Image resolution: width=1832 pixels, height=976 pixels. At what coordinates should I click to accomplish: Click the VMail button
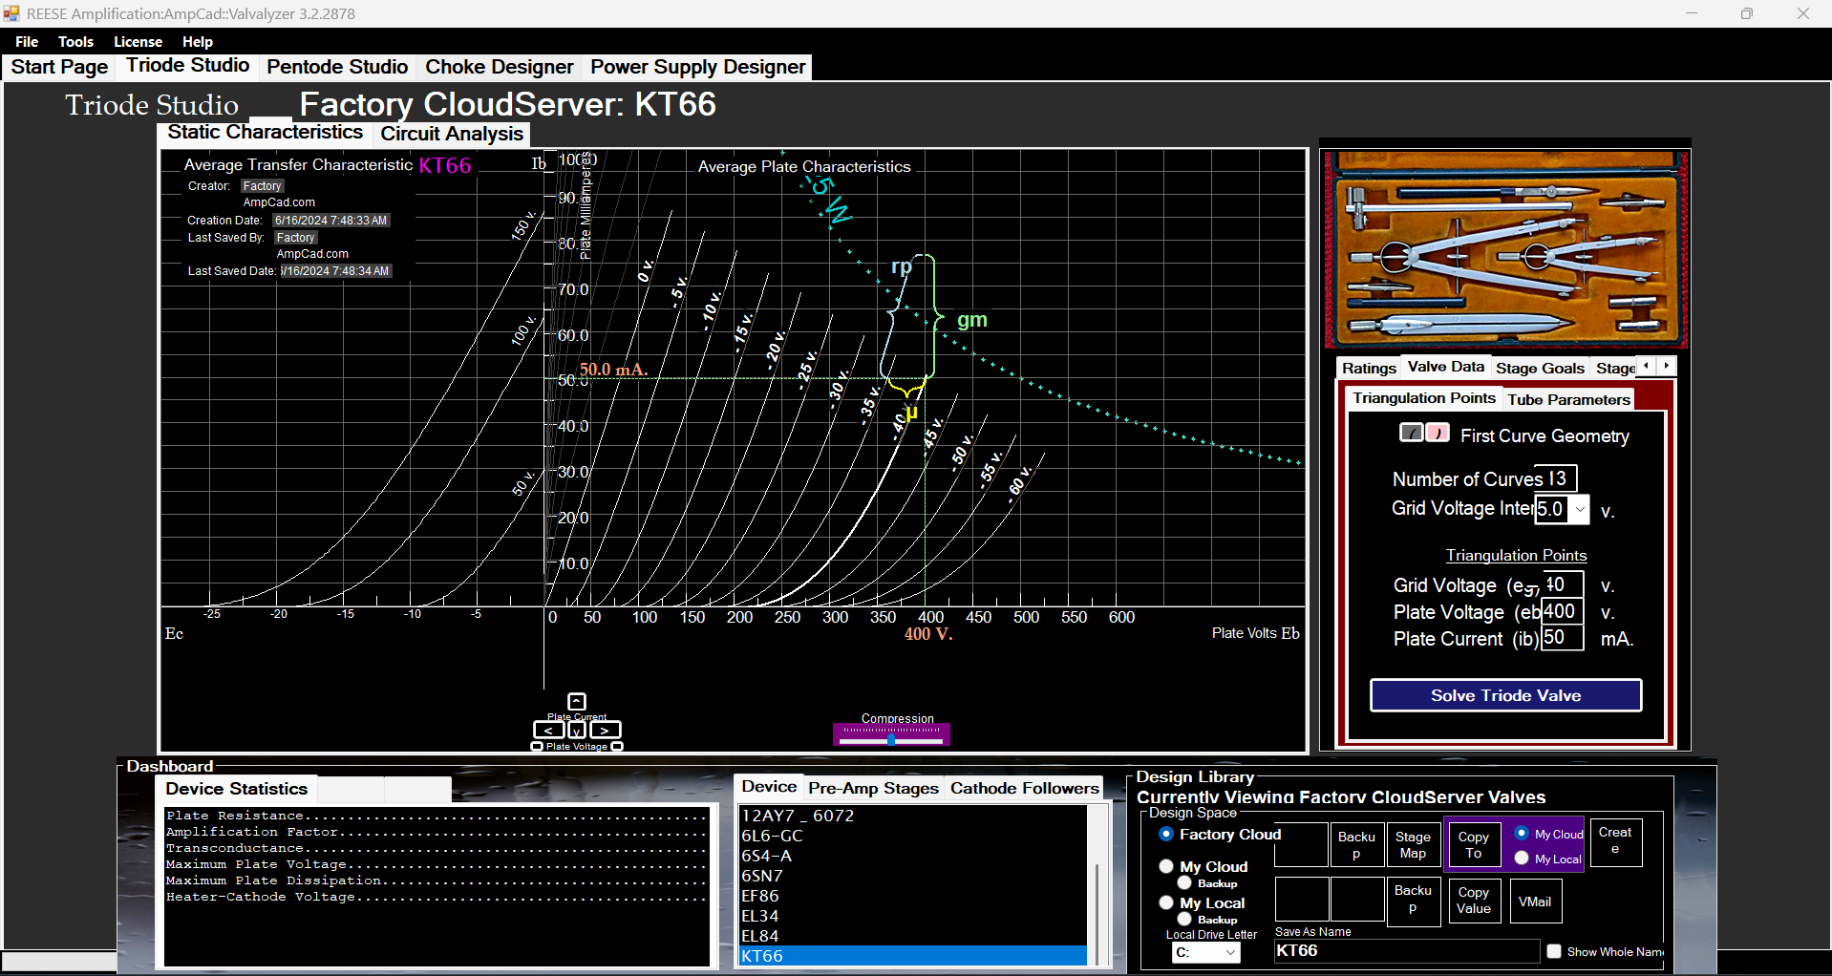click(1535, 901)
